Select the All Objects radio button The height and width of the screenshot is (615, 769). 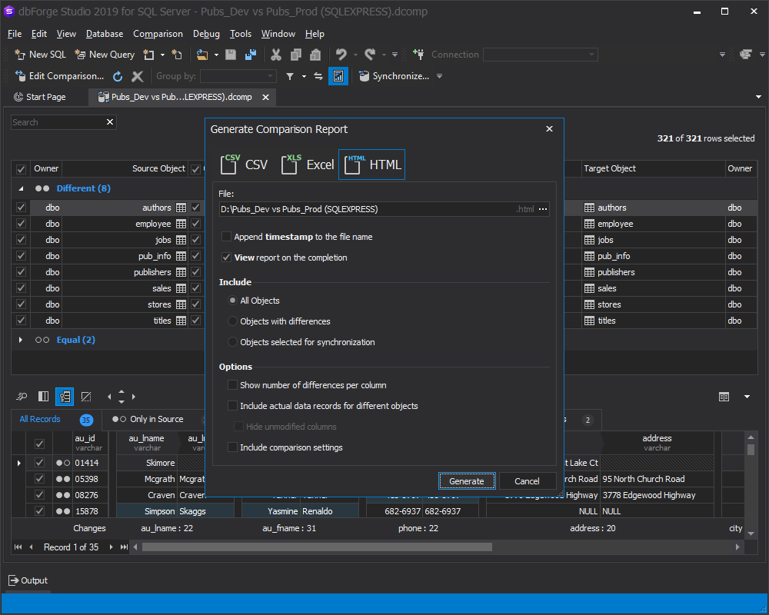[232, 300]
